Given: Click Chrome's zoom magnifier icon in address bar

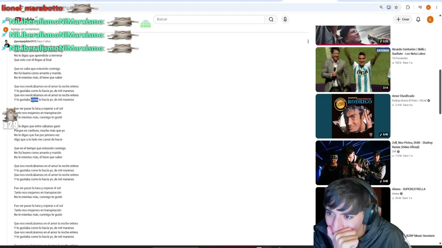Looking at the screenshot, I should pyautogui.click(x=381, y=7).
